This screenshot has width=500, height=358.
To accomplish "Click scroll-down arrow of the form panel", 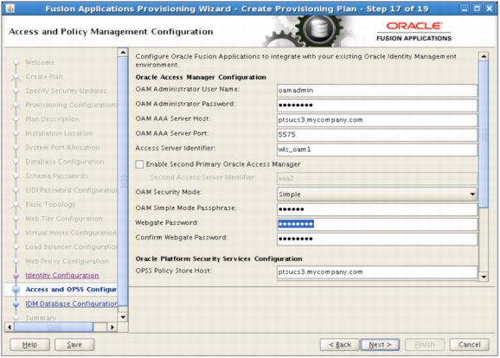I will (x=484, y=277).
